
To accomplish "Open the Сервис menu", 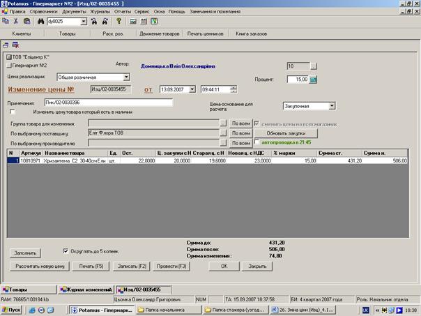I will (141, 12).
